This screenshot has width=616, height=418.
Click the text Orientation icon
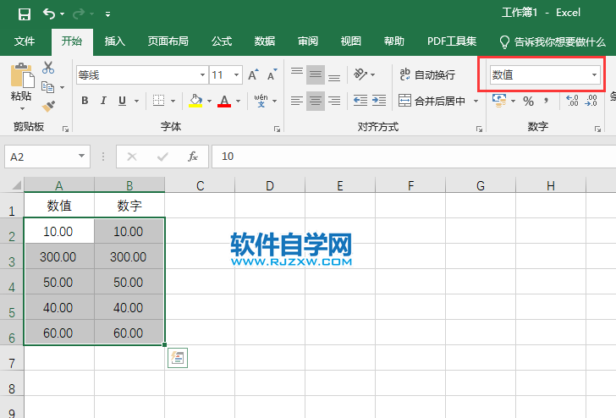(x=360, y=74)
